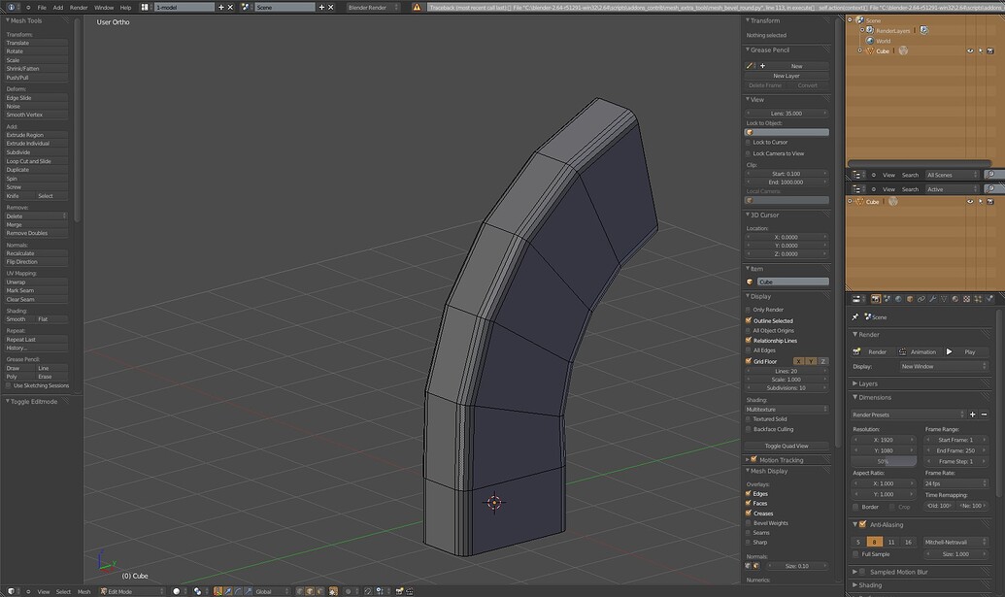1005x597 pixels.
Task: Select edge select mode in viewport header
Action: click(310, 591)
